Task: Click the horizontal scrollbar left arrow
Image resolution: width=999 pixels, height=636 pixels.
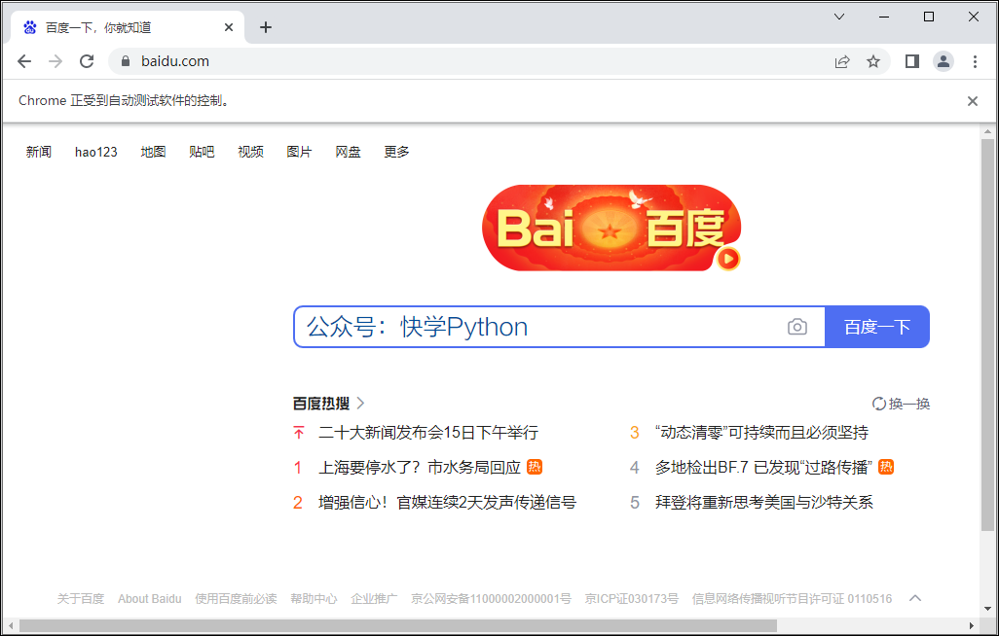Action: click(x=10, y=626)
